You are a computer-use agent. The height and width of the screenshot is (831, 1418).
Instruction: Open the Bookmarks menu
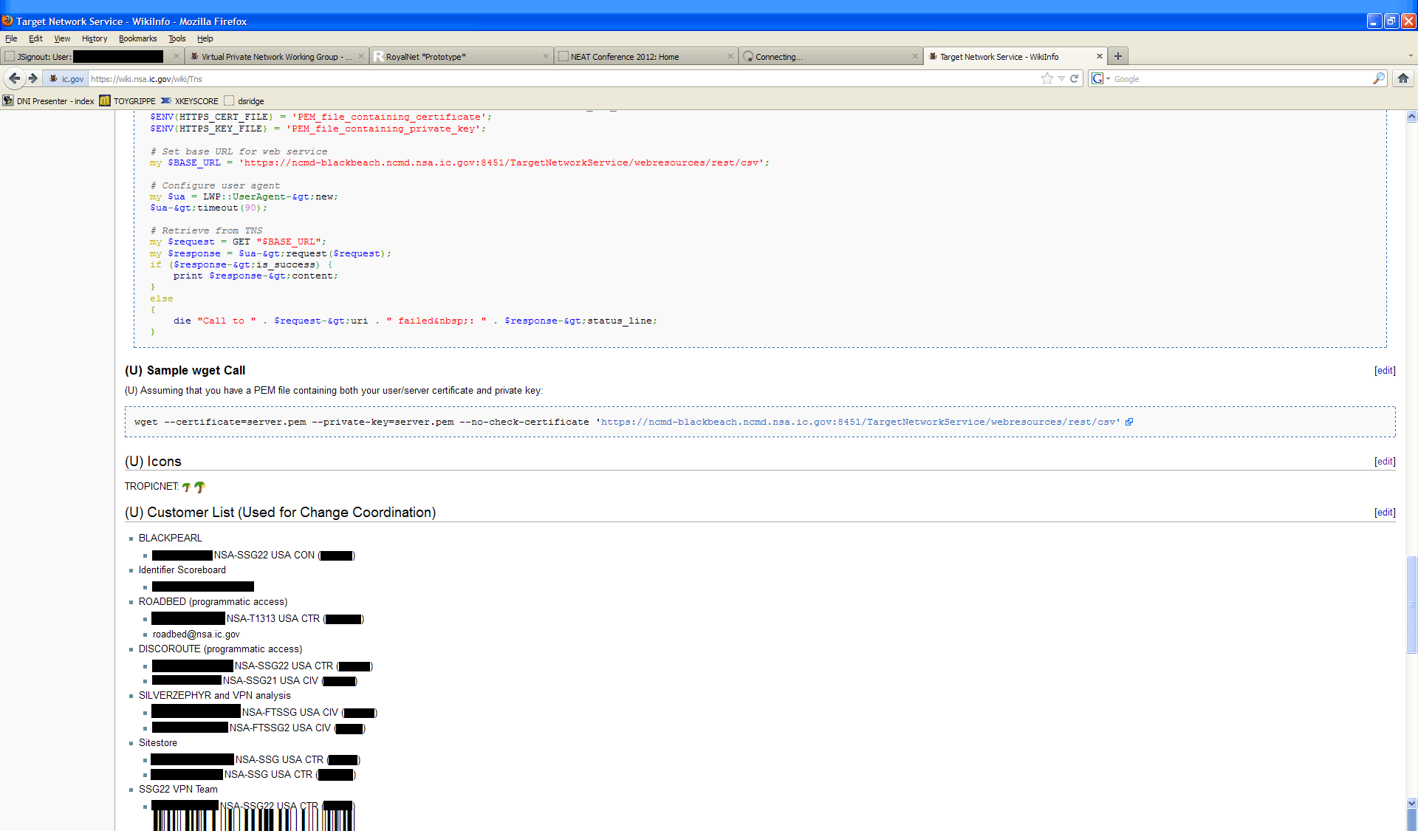(137, 38)
